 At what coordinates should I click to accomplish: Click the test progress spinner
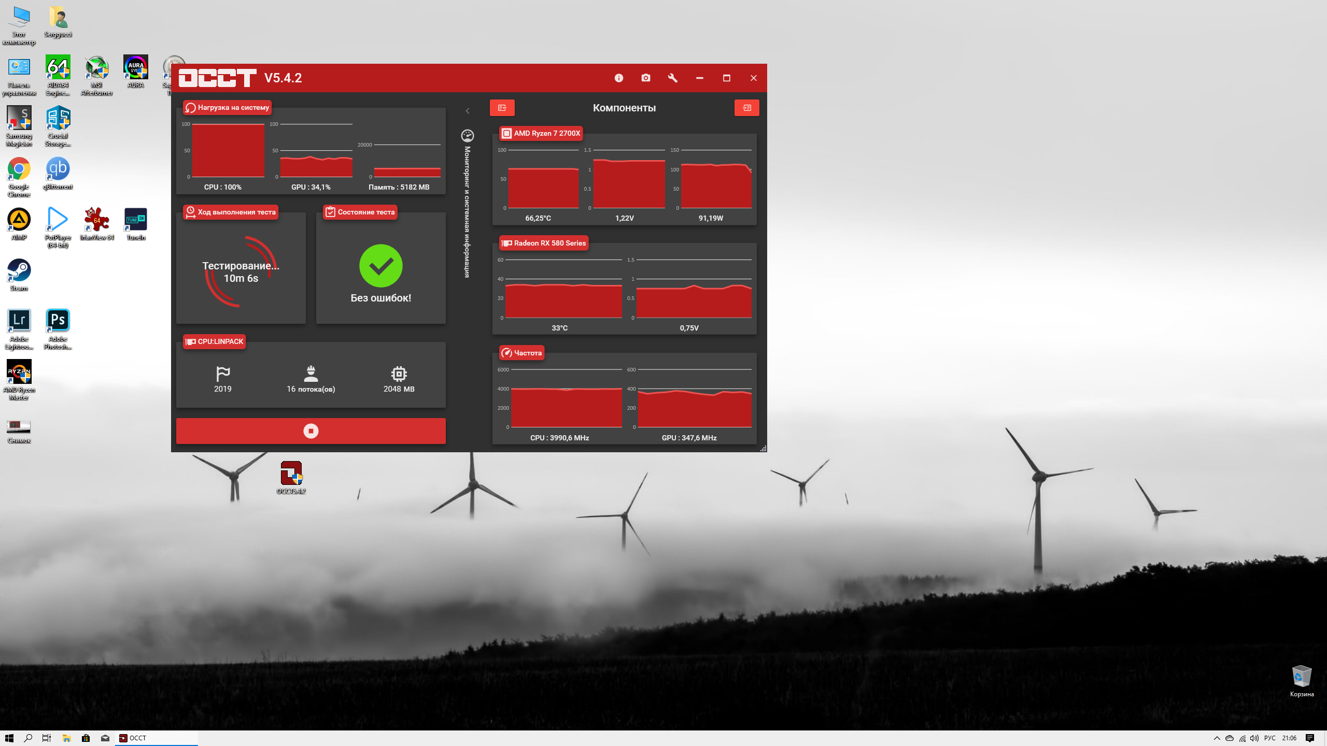241,271
